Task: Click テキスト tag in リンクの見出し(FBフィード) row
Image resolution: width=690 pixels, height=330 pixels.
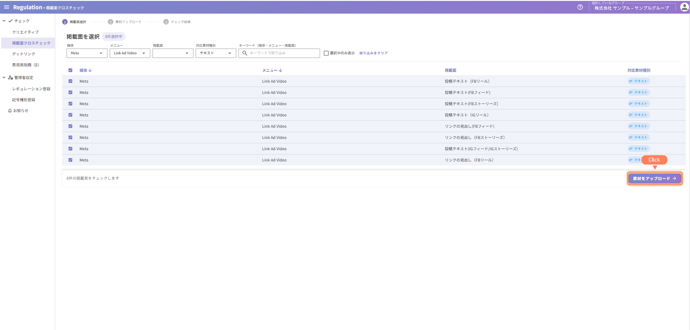Action: pyautogui.click(x=639, y=126)
